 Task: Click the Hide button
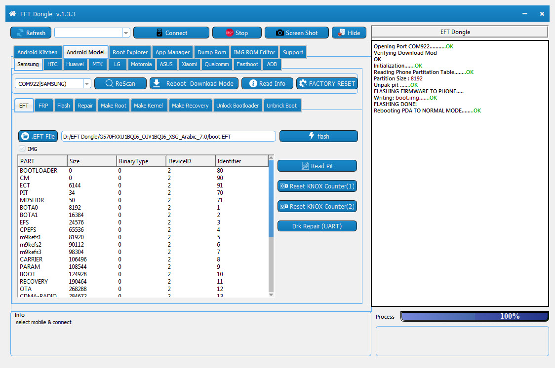(349, 33)
